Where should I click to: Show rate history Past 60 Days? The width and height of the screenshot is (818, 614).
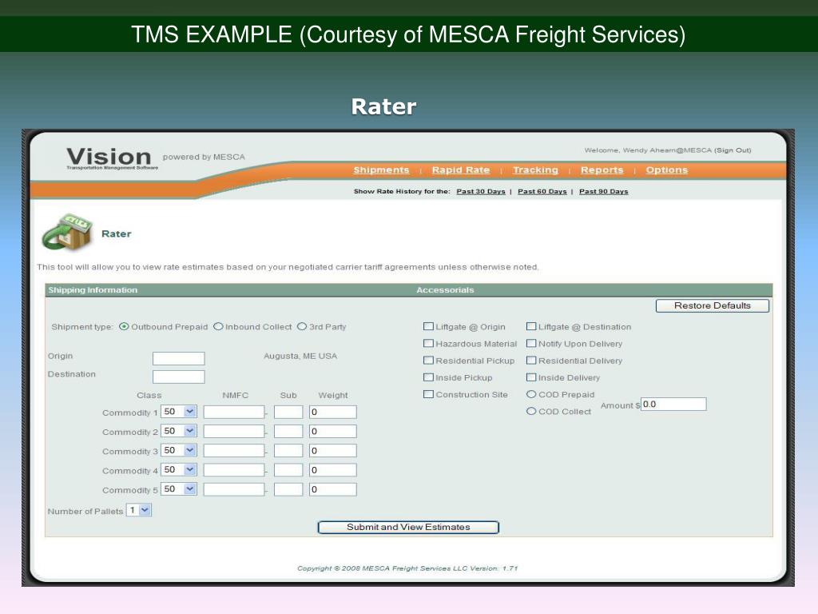542,192
